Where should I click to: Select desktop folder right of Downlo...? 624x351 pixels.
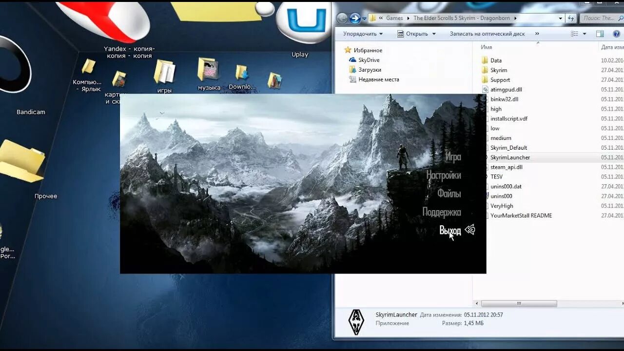pos(274,81)
